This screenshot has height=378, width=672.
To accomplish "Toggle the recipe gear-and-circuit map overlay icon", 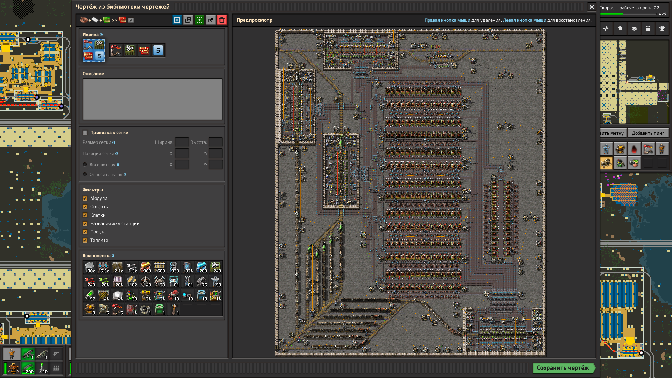I will click(x=634, y=163).
